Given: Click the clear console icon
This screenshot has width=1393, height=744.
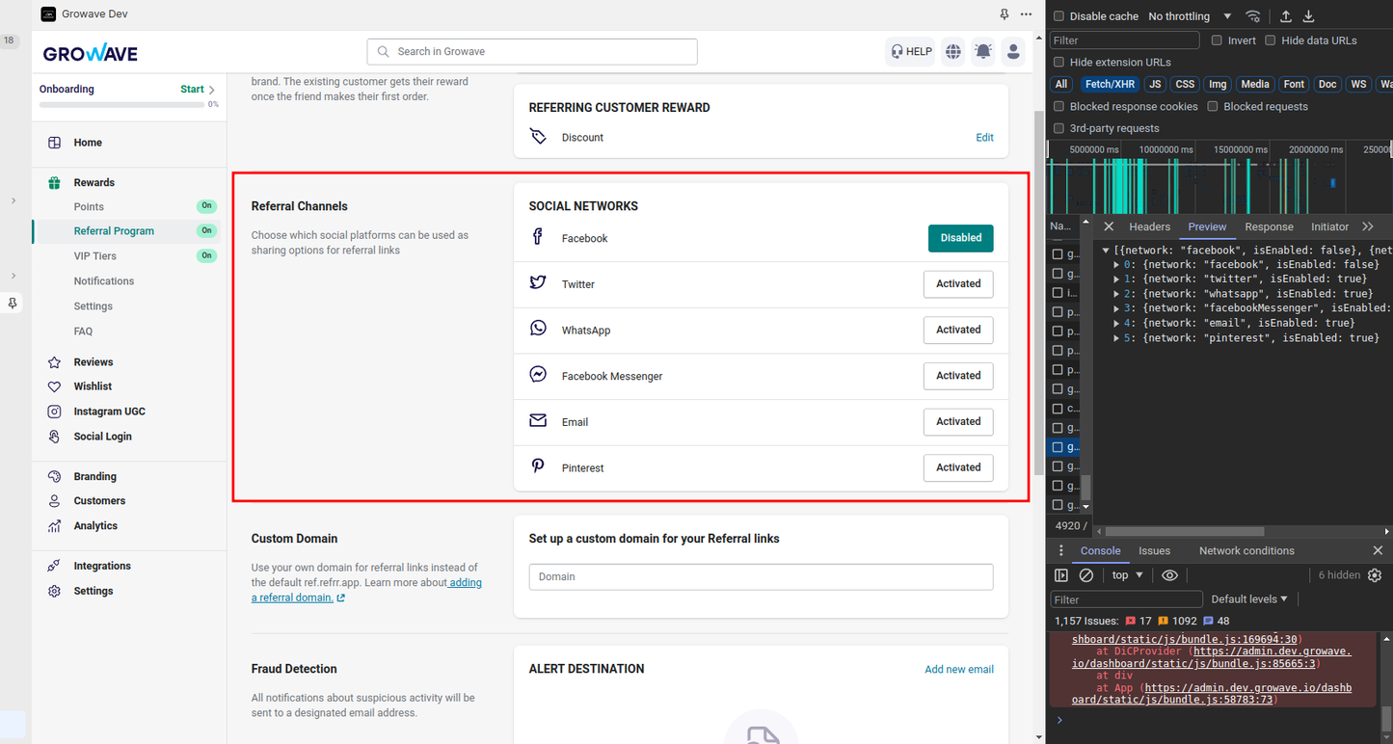Looking at the screenshot, I should click(1086, 575).
